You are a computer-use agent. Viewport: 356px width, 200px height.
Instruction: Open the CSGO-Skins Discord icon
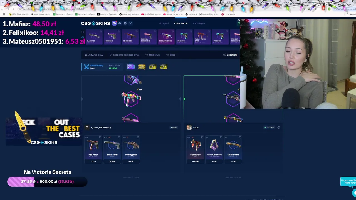point(114,23)
